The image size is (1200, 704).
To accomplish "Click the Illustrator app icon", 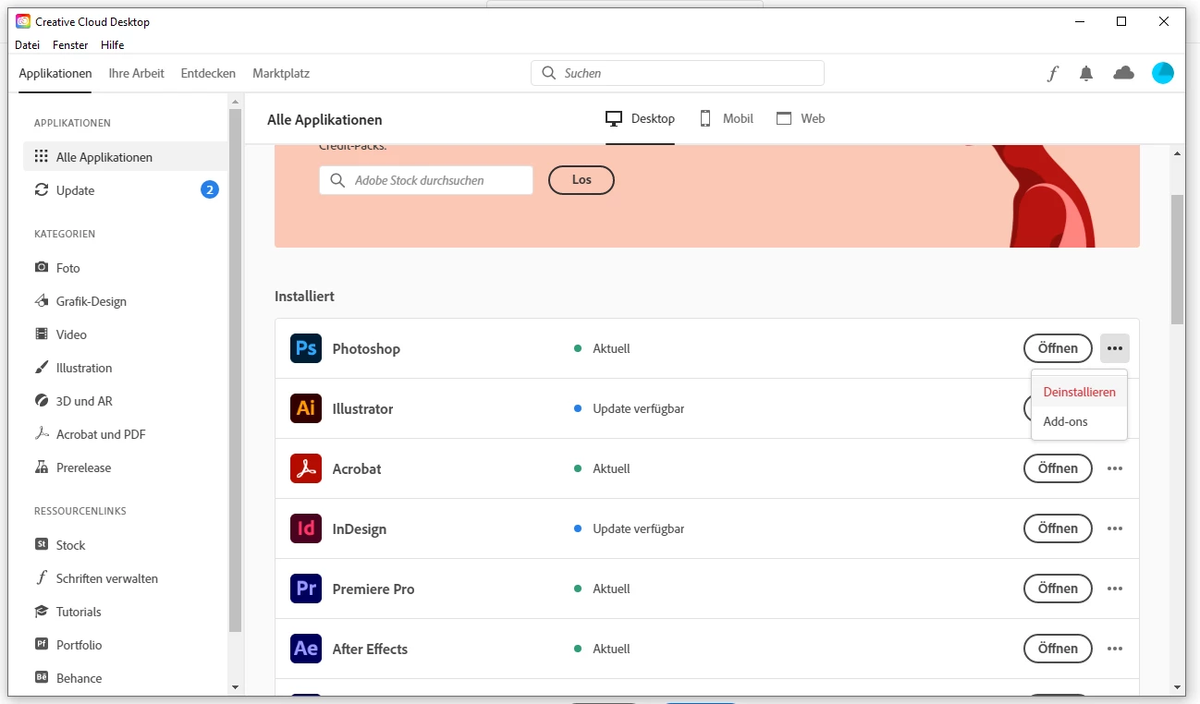I will [306, 408].
